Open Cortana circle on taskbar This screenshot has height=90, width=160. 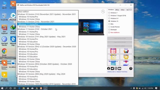click(10, 88)
